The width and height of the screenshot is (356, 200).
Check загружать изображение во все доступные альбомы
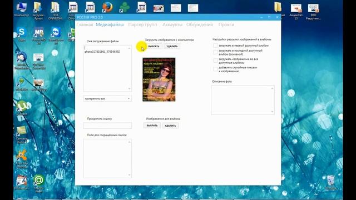pos(215,61)
